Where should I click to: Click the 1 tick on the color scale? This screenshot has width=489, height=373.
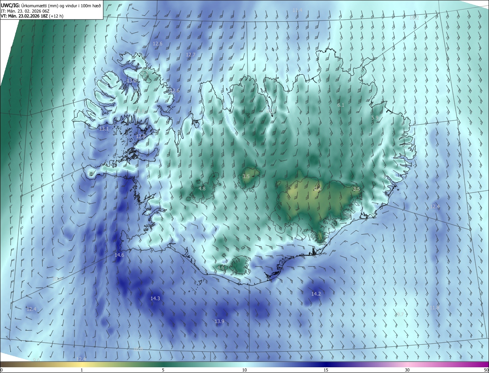point(82,370)
